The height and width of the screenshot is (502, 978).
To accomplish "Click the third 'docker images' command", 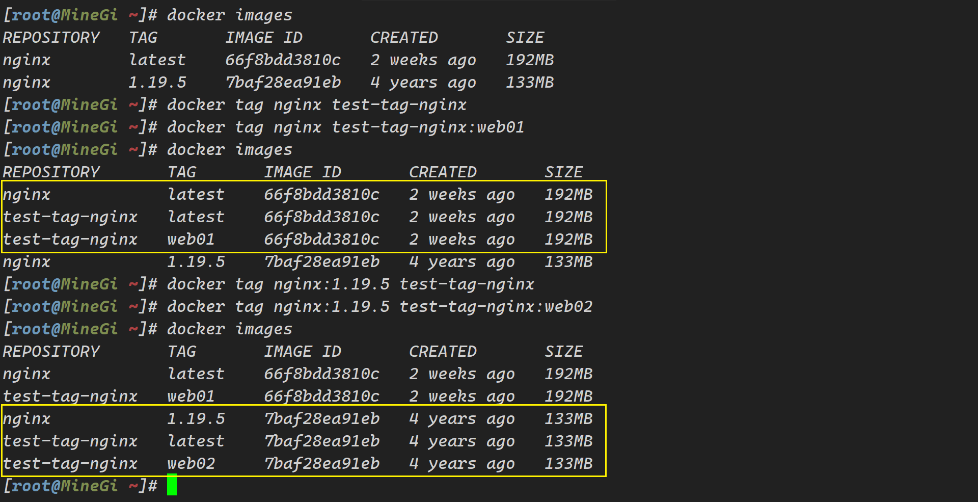I will click(x=230, y=329).
